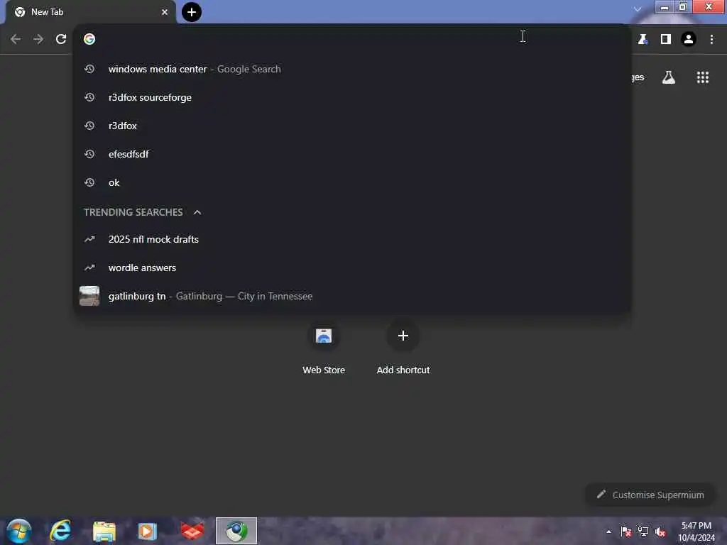Go forward with the forward arrow
Image resolution: width=727 pixels, height=545 pixels.
[38, 40]
